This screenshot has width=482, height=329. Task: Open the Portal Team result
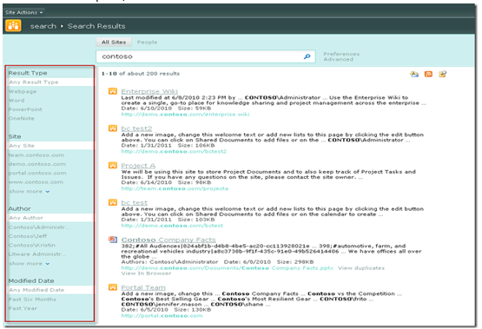[x=143, y=287]
